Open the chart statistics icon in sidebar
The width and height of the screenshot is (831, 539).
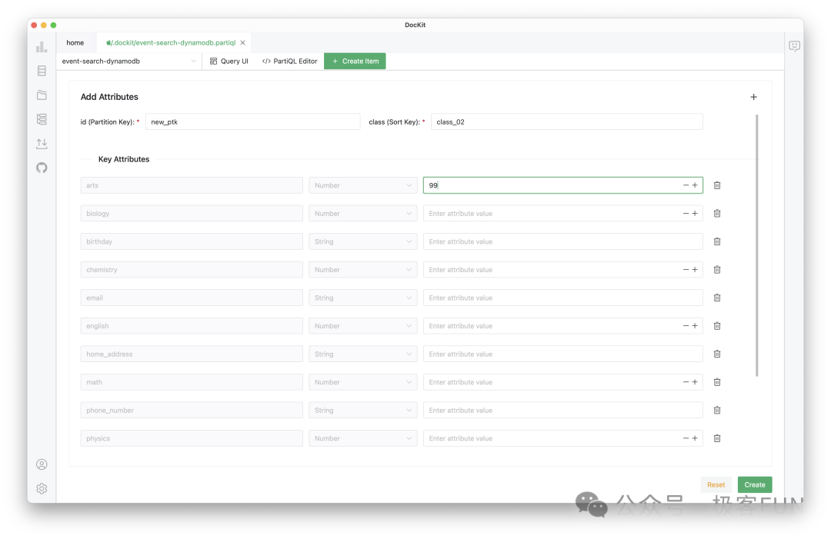[42, 46]
